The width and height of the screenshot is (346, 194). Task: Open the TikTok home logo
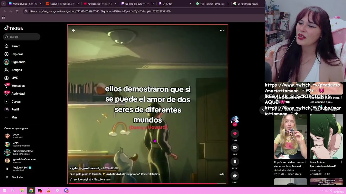14,28
